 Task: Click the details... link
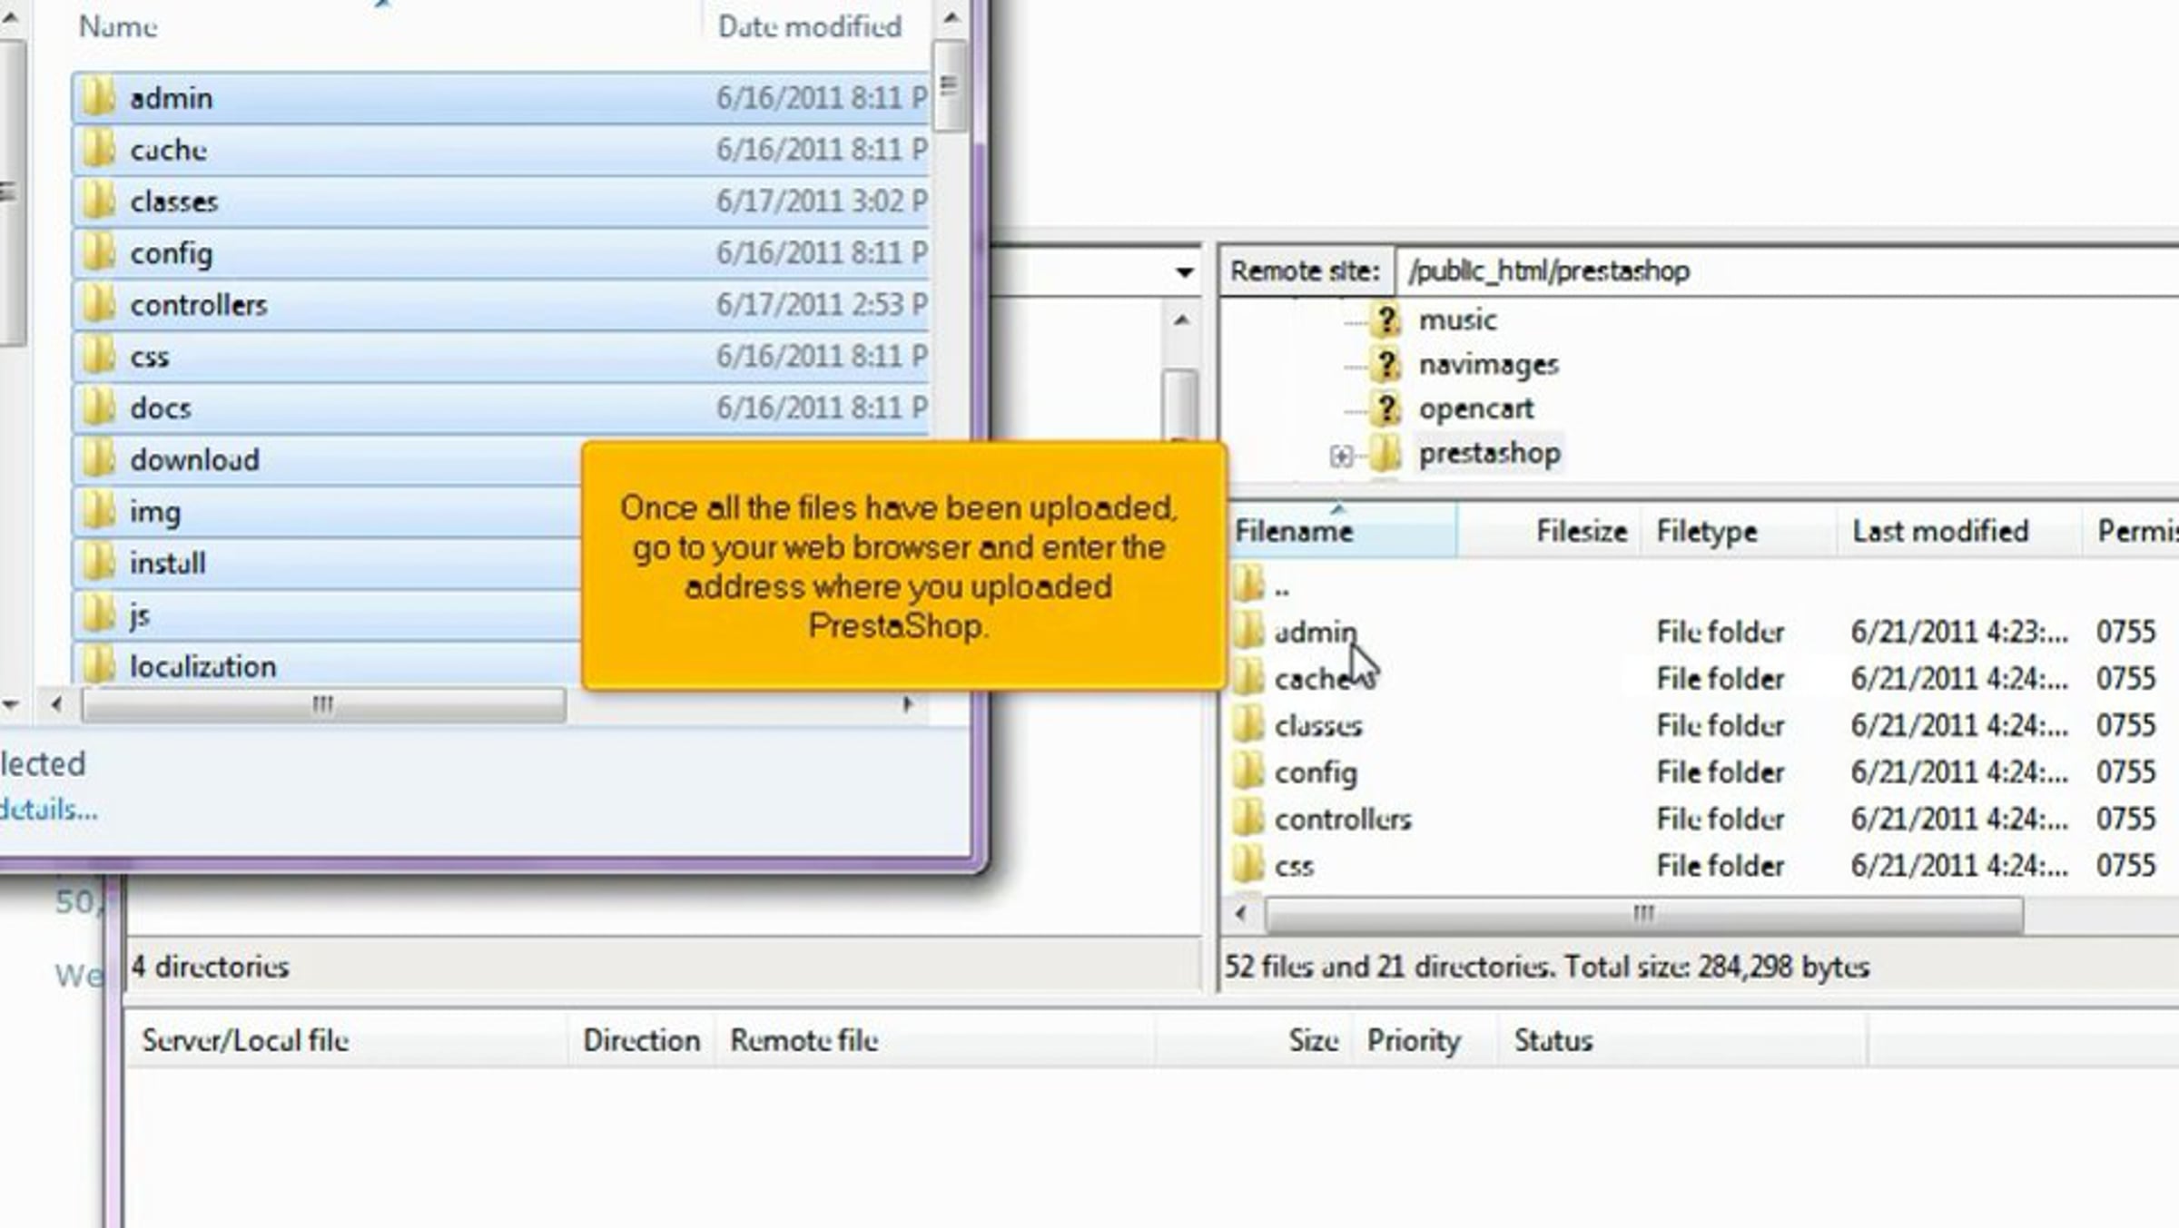[x=47, y=809]
